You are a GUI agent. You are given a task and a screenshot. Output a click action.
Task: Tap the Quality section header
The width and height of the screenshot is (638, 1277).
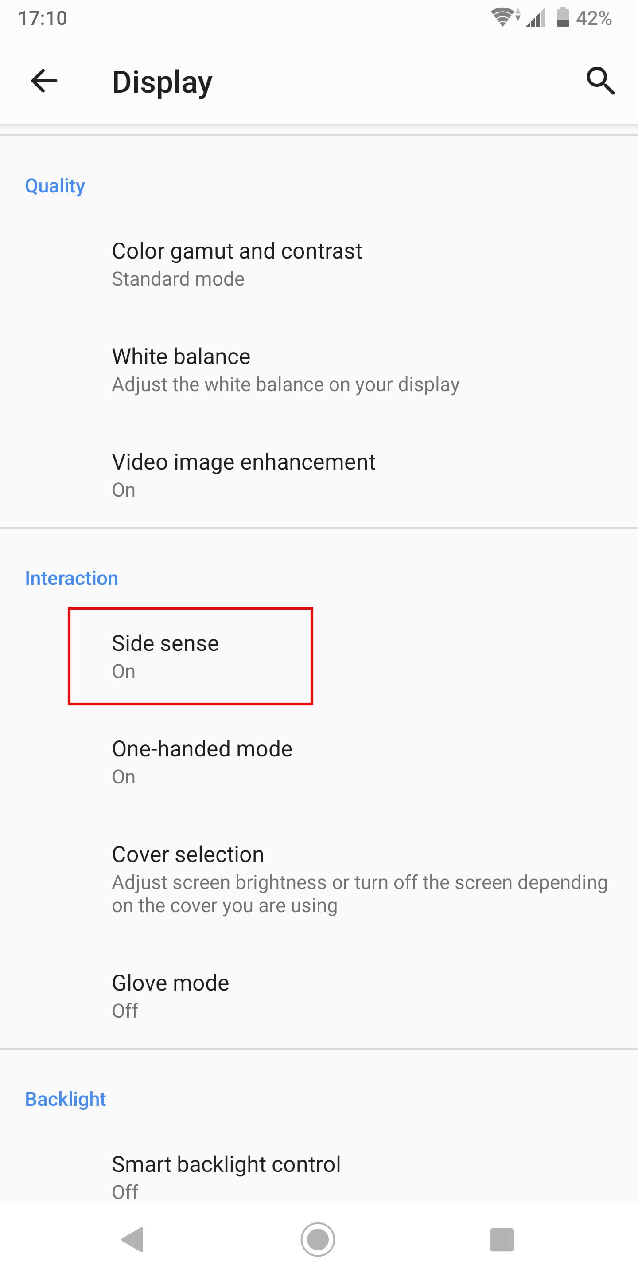tap(55, 186)
